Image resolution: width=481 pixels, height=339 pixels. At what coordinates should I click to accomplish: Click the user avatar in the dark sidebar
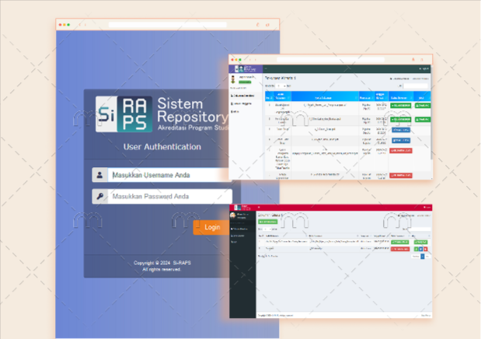(x=233, y=215)
